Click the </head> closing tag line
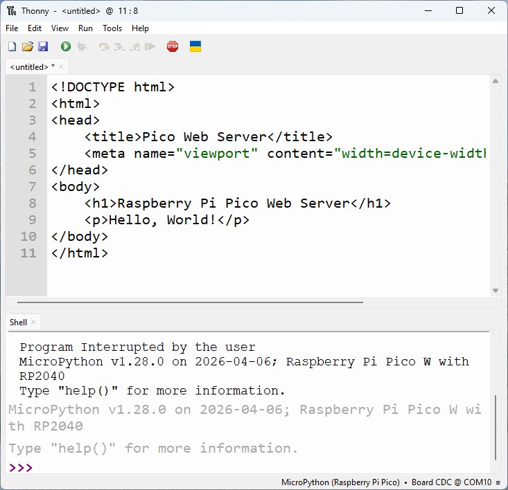This screenshot has height=490, width=508. tap(80, 170)
